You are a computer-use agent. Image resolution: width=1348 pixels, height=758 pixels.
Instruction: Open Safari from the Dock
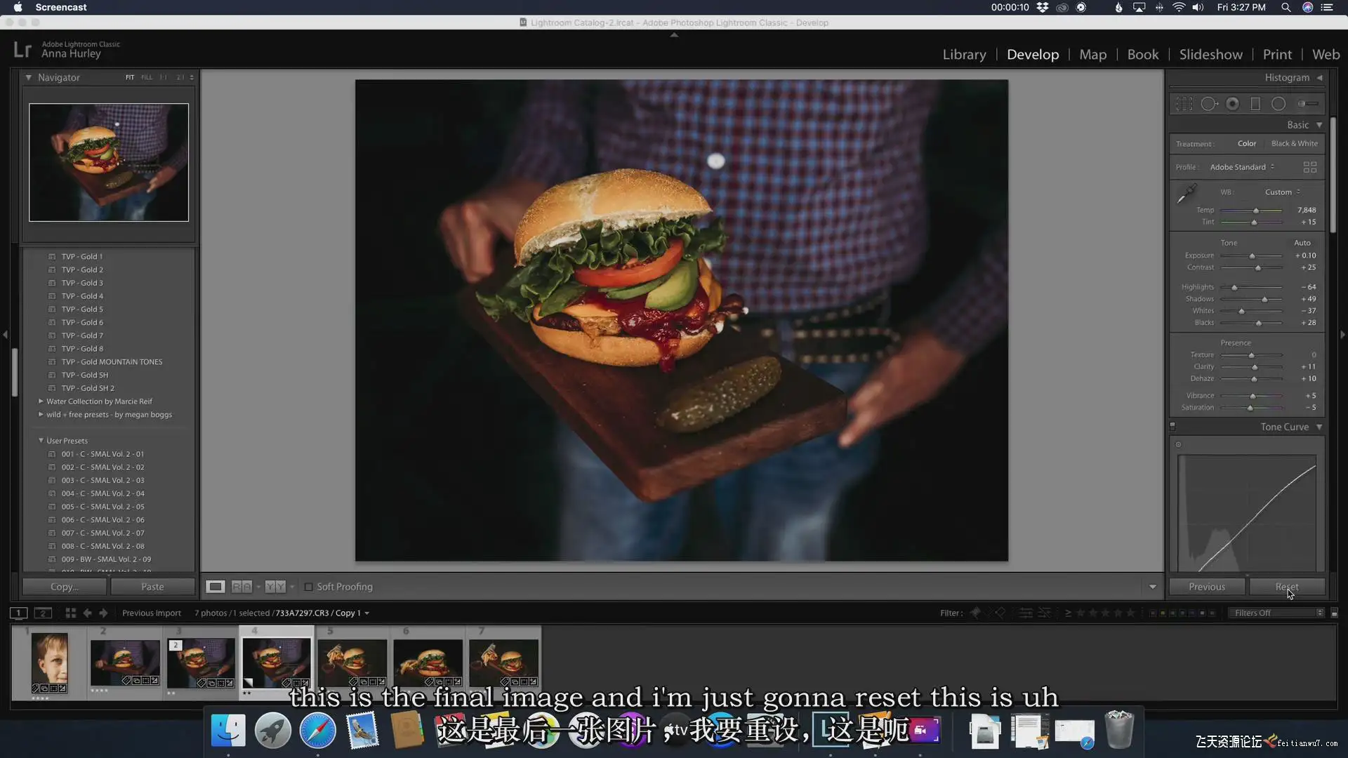tap(317, 730)
